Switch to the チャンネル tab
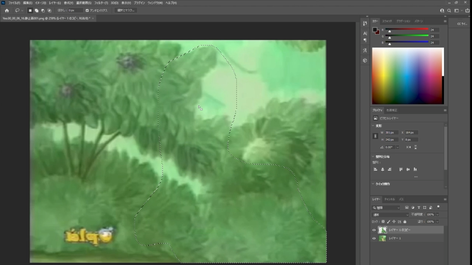Screen dimensions: 472x265 point(389,199)
